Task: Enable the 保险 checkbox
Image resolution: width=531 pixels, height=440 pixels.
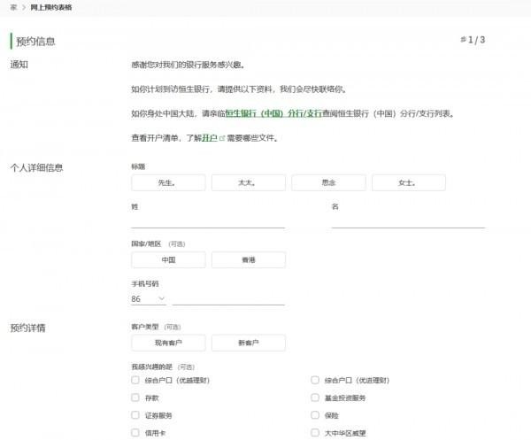Action: point(315,415)
